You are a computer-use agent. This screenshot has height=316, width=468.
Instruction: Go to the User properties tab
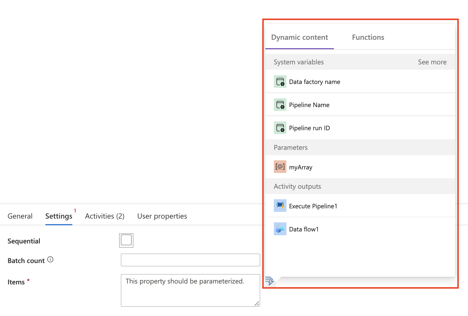pos(162,216)
